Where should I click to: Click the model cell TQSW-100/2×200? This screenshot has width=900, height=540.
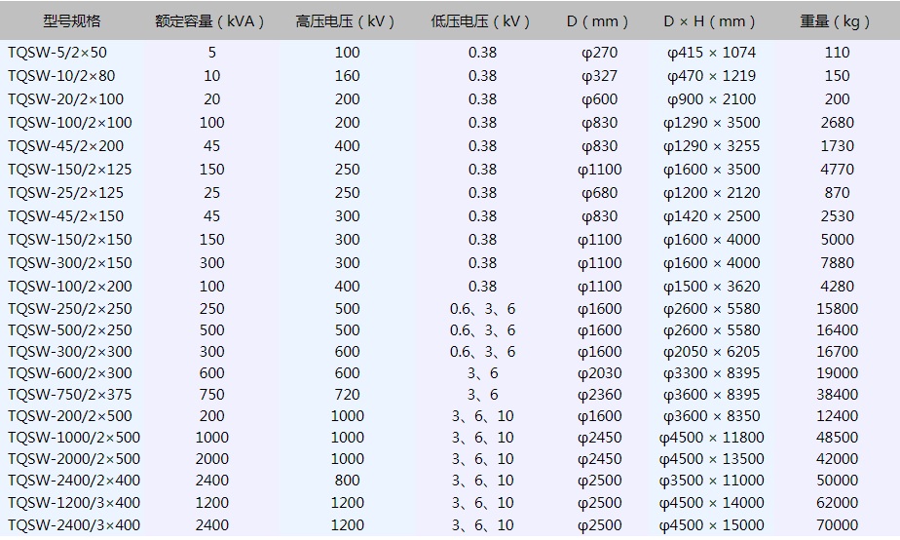[x=69, y=287]
